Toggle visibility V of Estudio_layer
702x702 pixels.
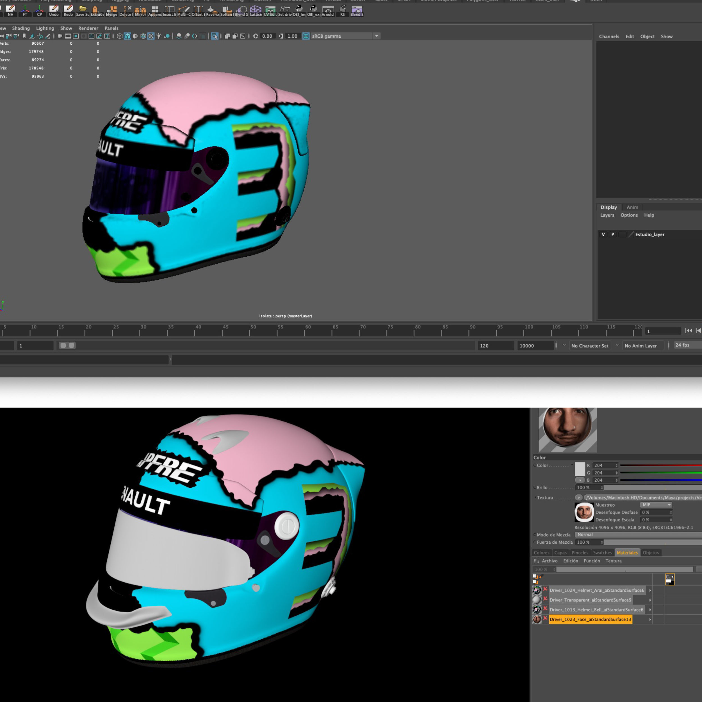coord(603,234)
